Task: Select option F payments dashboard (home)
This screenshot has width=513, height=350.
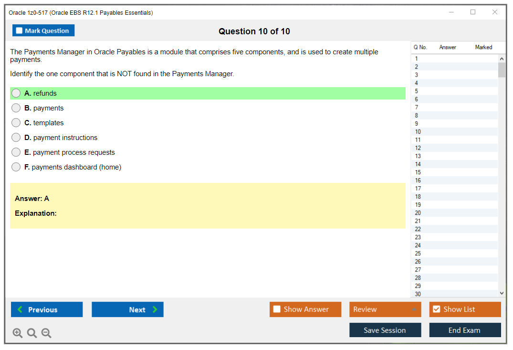Action: pos(16,167)
